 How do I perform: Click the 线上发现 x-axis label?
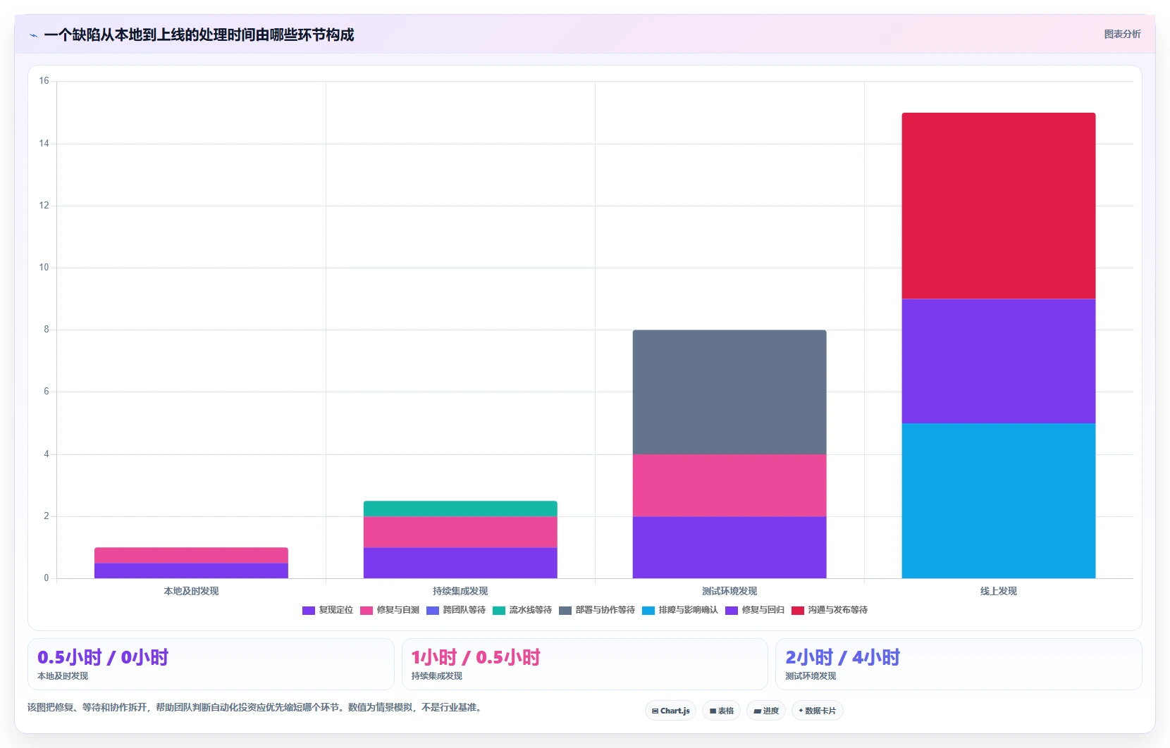[x=999, y=591]
